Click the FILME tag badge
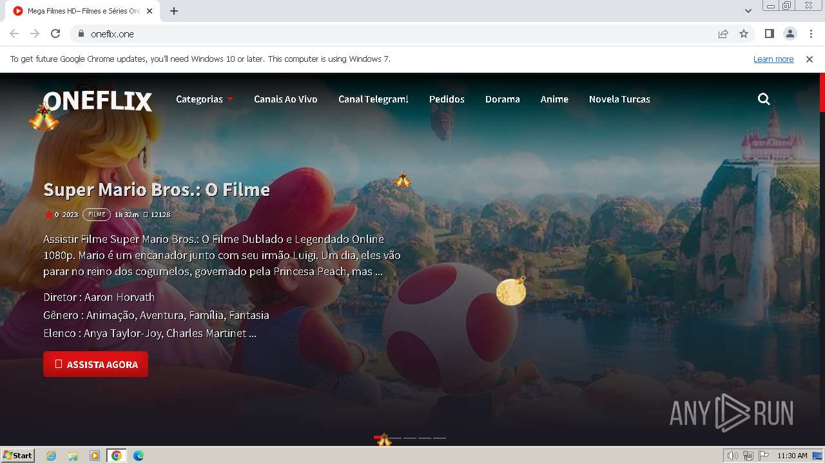 click(x=97, y=215)
